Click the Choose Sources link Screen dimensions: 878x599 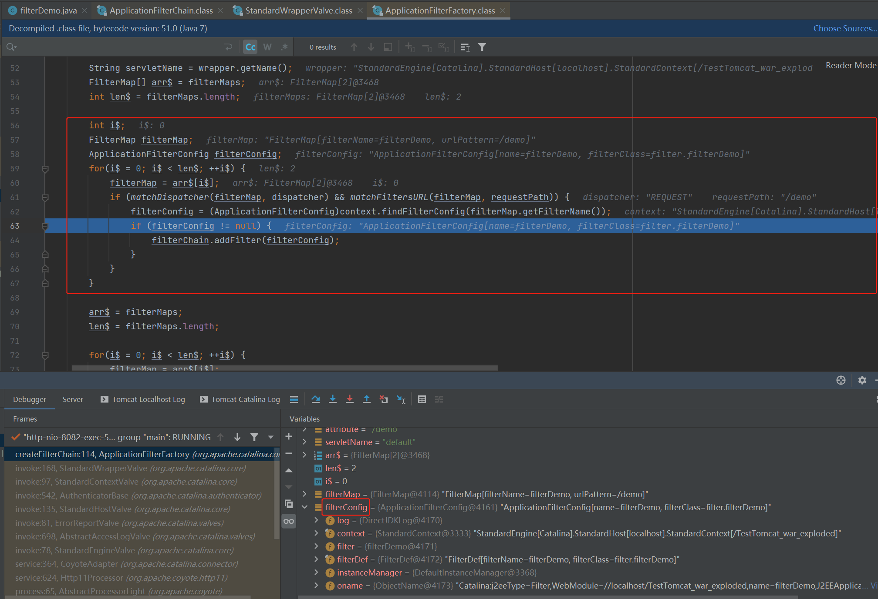click(844, 28)
